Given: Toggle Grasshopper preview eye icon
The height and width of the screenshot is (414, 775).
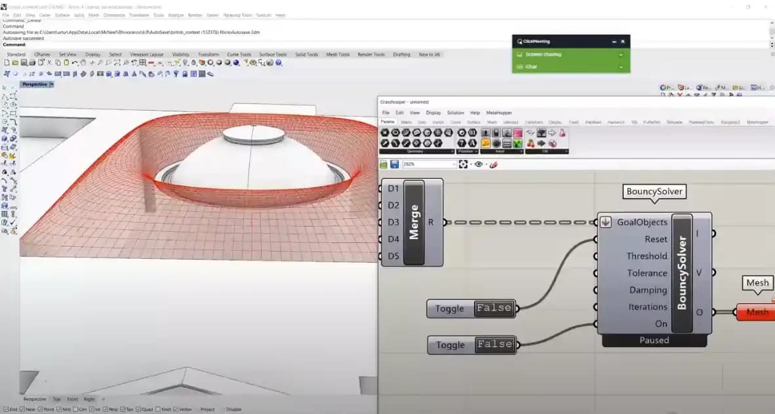Looking at the screenshot, I should [479, 164].
